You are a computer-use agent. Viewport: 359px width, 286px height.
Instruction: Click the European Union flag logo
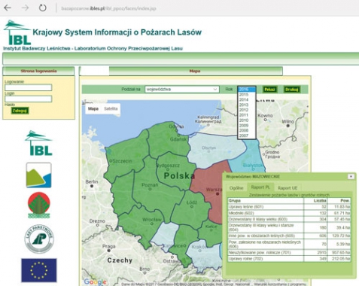click(39, 270)
